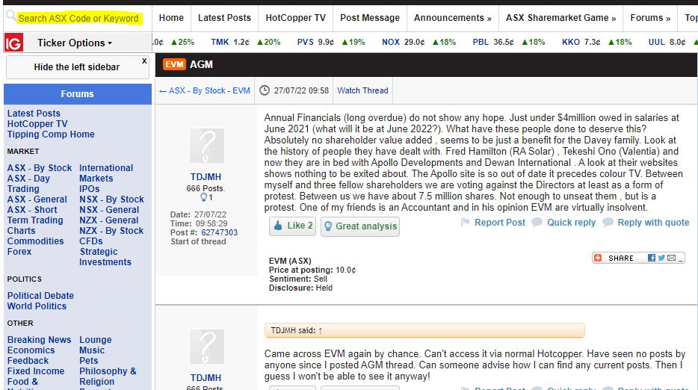
Task: Click NOX ticker in scrolling bar
Action: coord(390,43)
